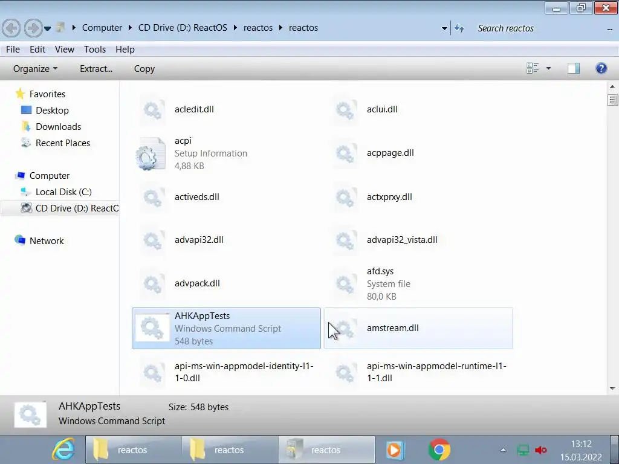Click the vertical scrollbar thumb
Image resolution: width=619 pixels, height=464 pixels.
[x=612, y=100]
